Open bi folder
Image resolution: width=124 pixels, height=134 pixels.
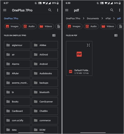click(x=17, y=92)
